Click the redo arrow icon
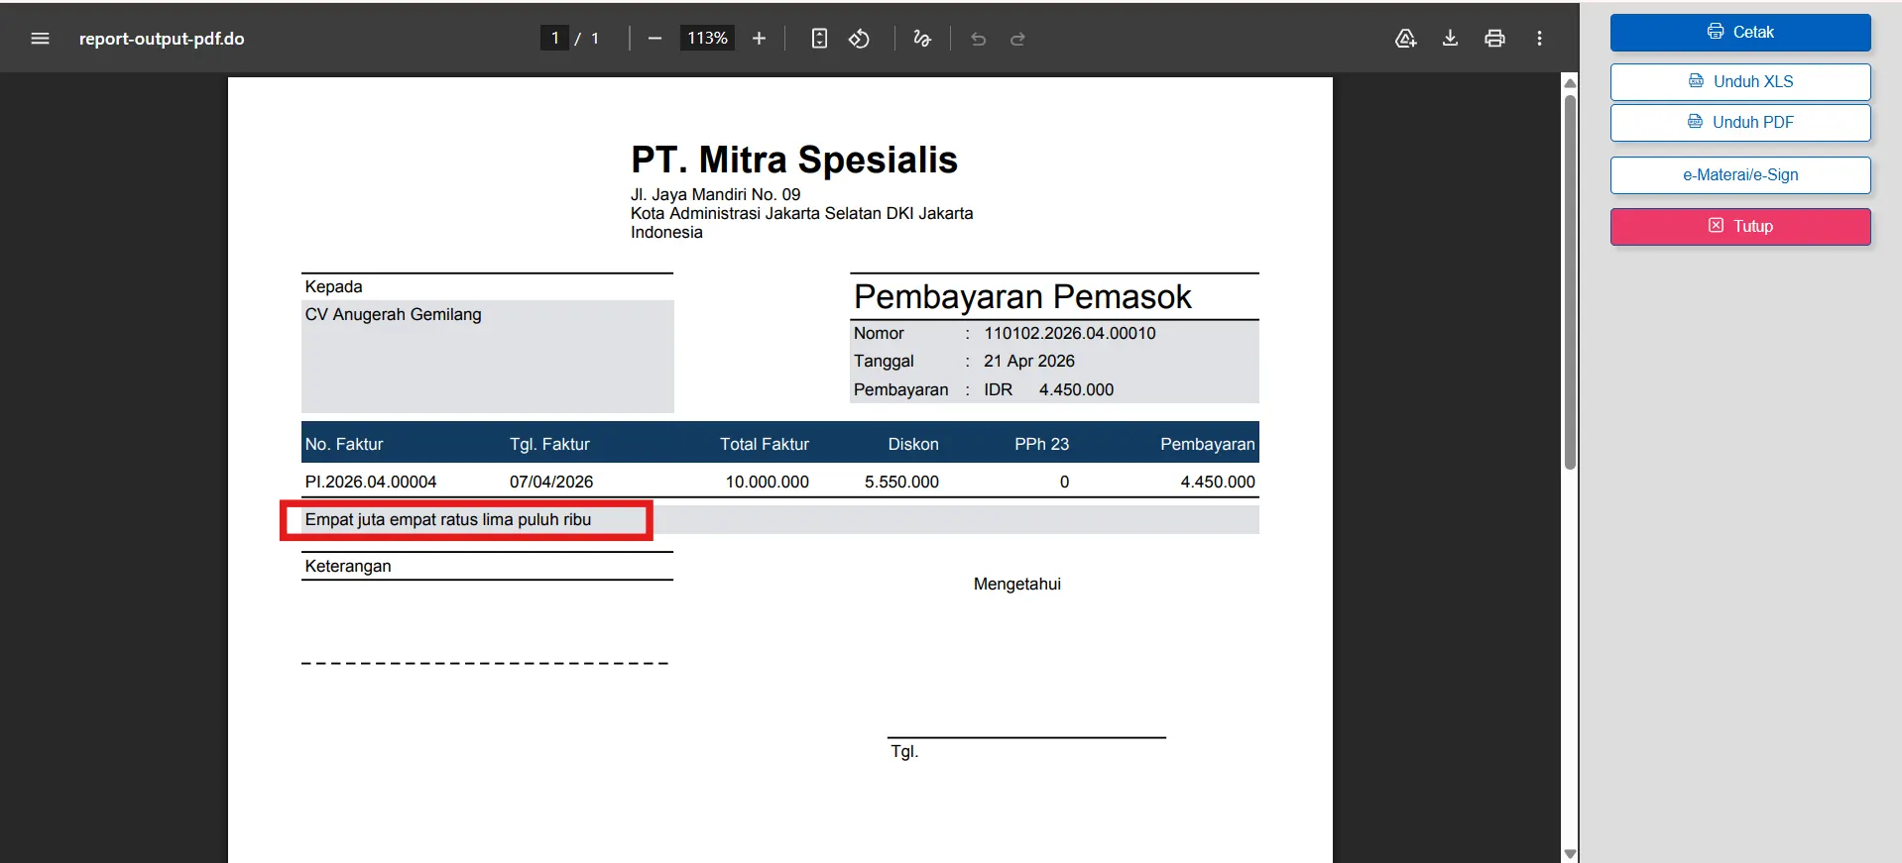1902x863 pixels. point(1017,39)
